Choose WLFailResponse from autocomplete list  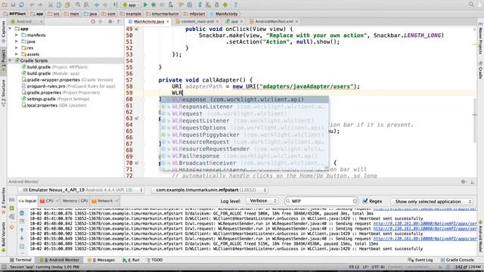245,156
